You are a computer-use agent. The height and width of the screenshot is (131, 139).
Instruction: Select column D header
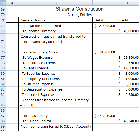pos(128,3)
